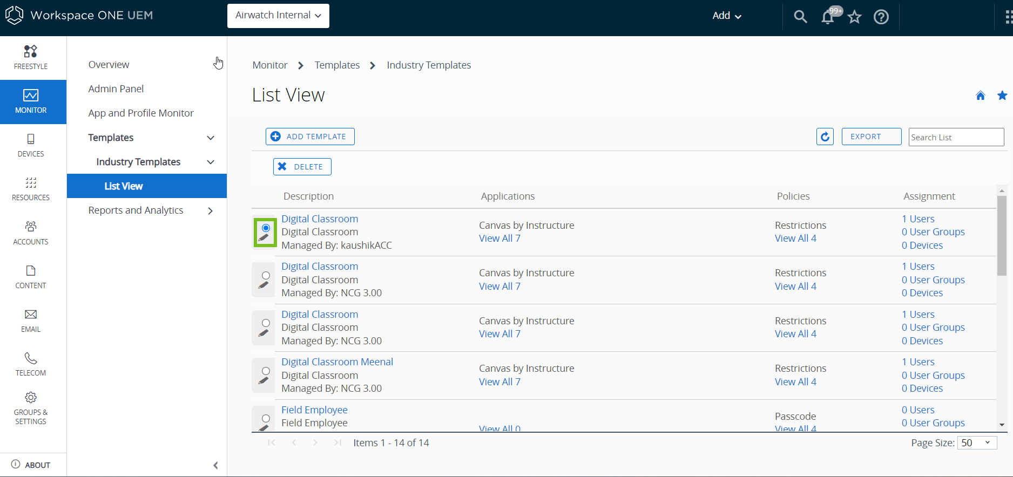Expand Reports and Analytics
The height and width of the screenshot is (477, 1013).
click(211, 210)
